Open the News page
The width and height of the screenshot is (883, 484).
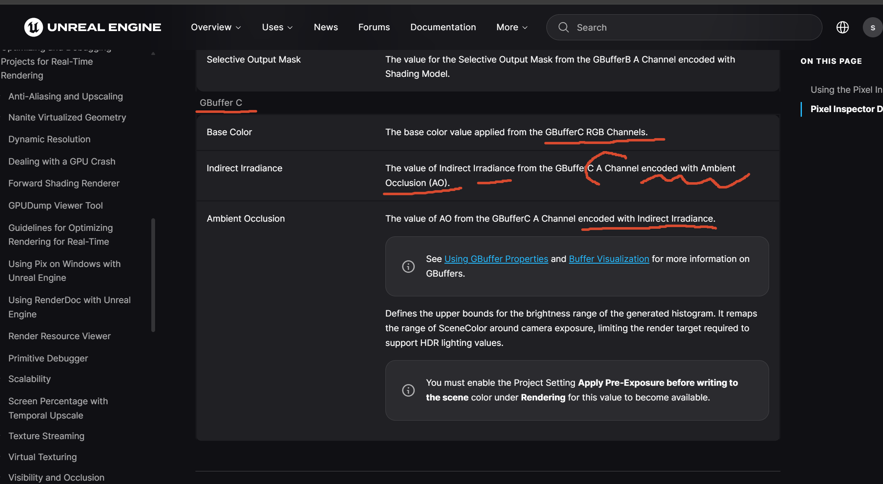pos(326,27)
